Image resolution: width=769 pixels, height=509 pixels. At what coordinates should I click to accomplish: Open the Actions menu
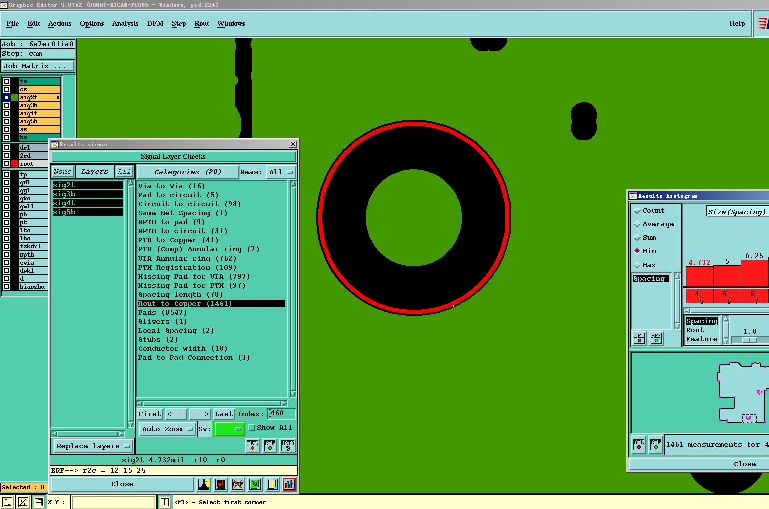[60, 23]
